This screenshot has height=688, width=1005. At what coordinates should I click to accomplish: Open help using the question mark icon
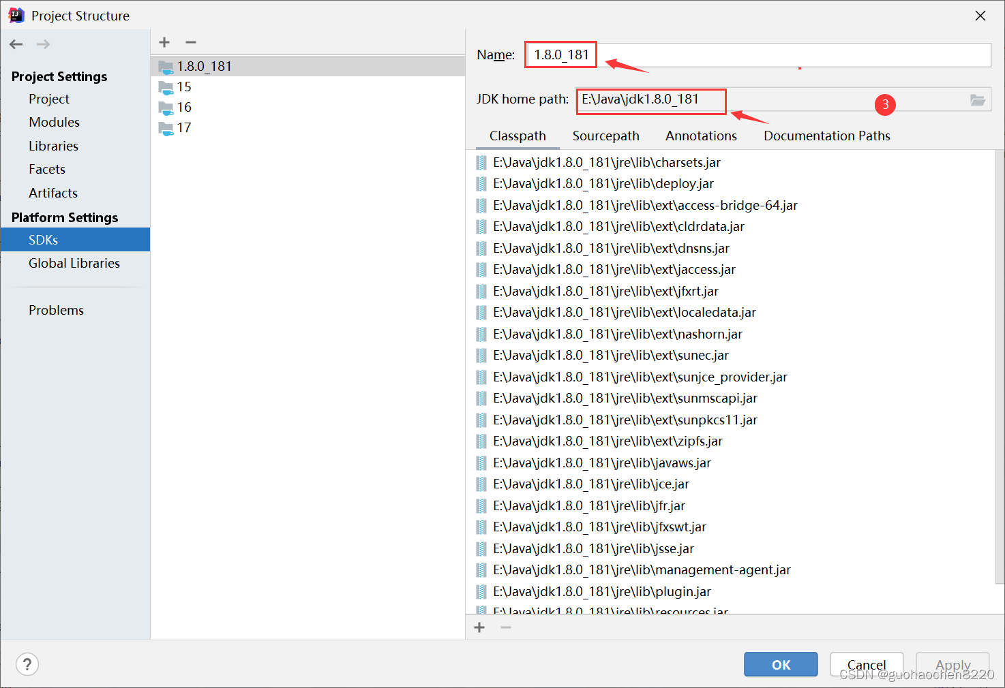point(27,664)
